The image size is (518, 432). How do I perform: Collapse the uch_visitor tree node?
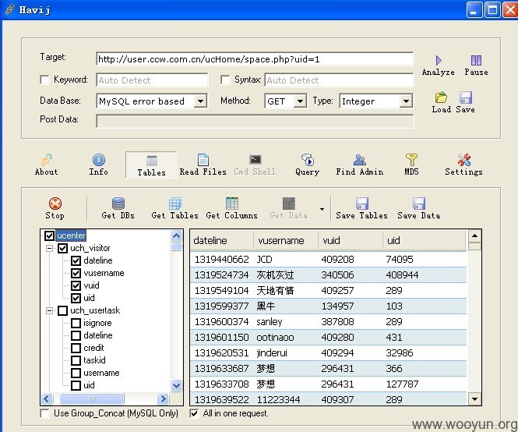(x=49, y=248)
